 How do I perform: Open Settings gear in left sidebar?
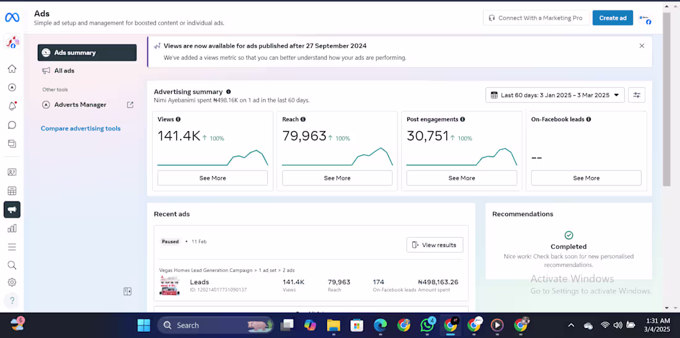(12, 282)
